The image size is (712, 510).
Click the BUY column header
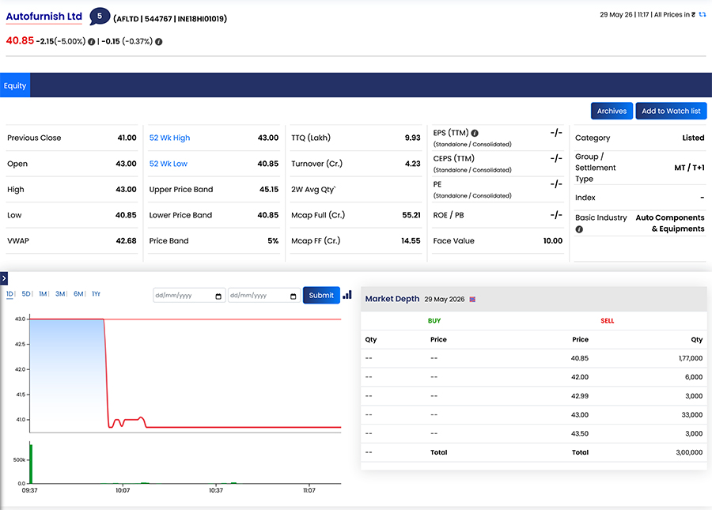(x=434, y=321)
